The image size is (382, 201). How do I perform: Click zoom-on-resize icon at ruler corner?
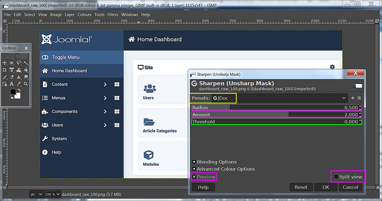(377, 21)
